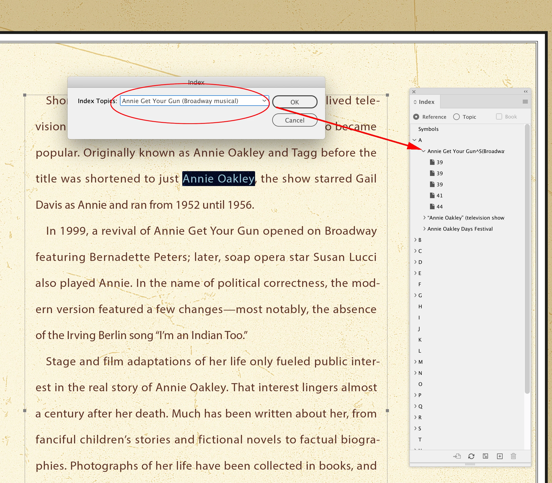Select the Topic radio button
552x483 pixels.
pyautogui.click(x=456, y=117)
